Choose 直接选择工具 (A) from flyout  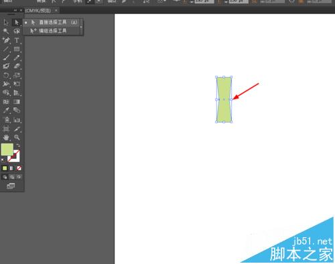[52, 22]
